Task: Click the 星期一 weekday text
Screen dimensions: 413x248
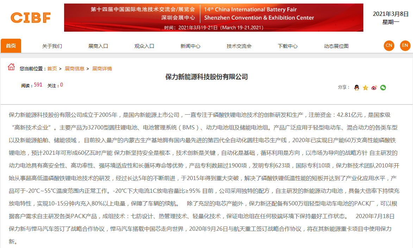Action: pyautogui.click(x=390, y=22)
